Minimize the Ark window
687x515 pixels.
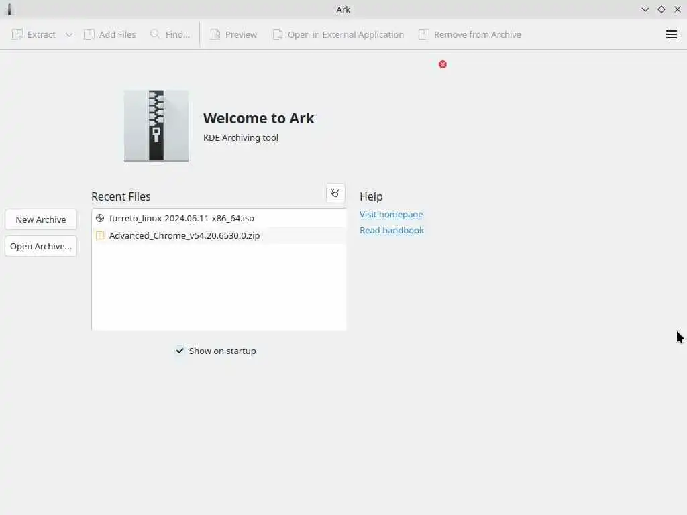click(x=645, y=9)
